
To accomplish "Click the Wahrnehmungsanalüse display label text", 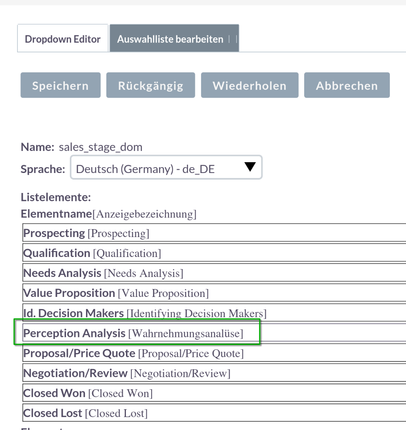I will pyautogui.click(x=186, y=334).
